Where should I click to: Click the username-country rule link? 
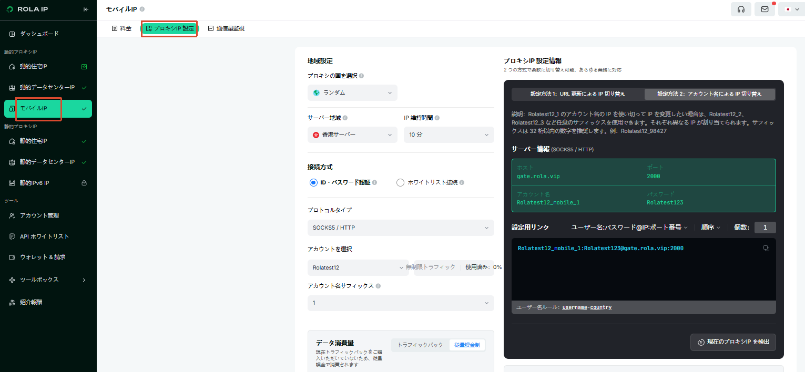click(587, 307)
